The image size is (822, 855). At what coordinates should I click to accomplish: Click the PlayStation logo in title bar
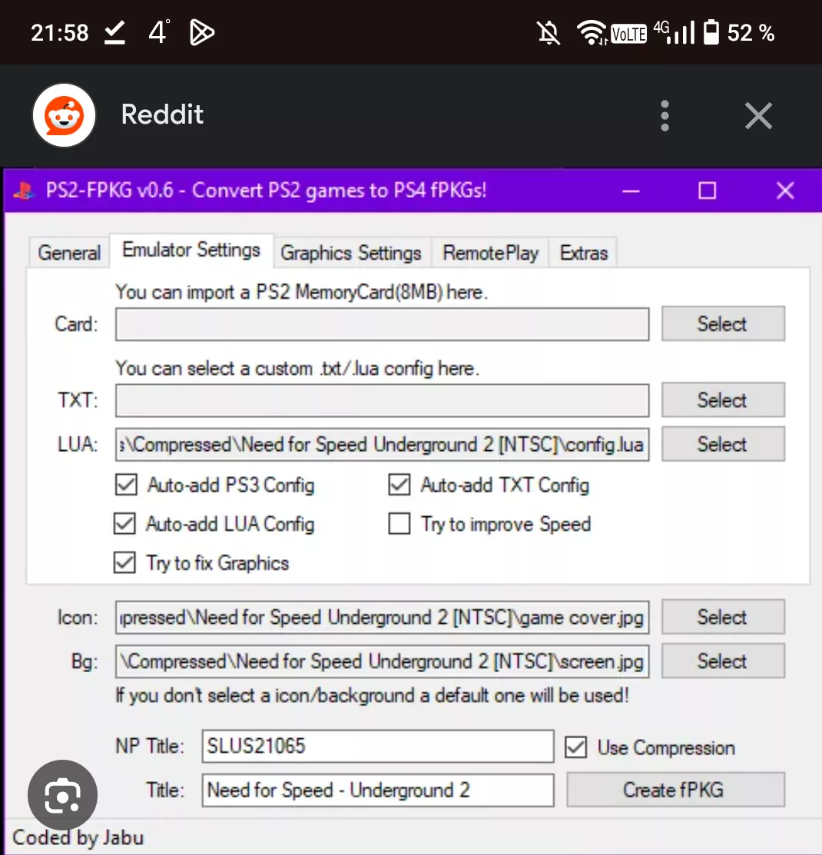point(24,191)
